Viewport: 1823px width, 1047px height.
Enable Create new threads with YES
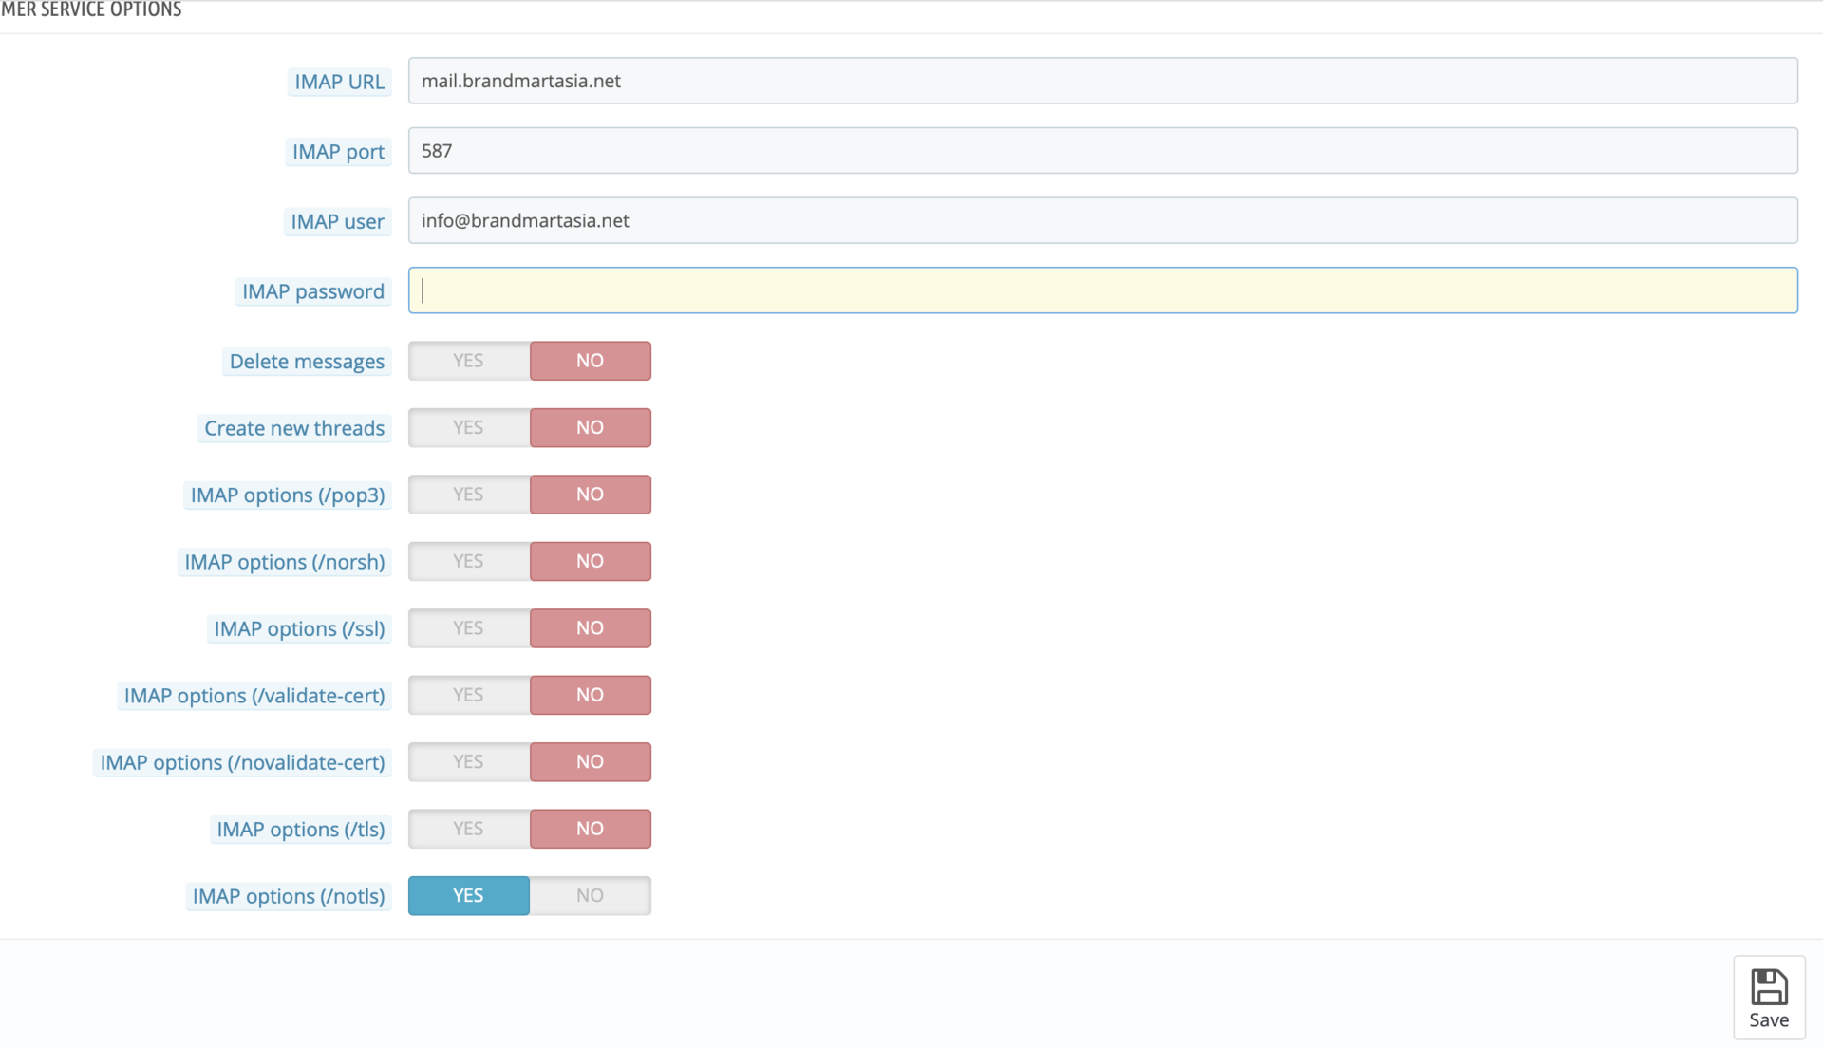[468, 427]
